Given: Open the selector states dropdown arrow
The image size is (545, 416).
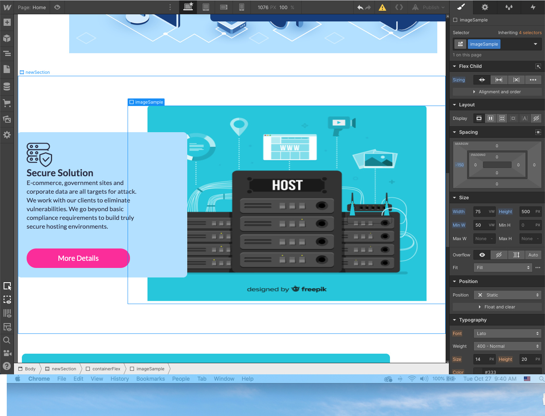Looking at the screenshot, I should click(x=535, y=44).
